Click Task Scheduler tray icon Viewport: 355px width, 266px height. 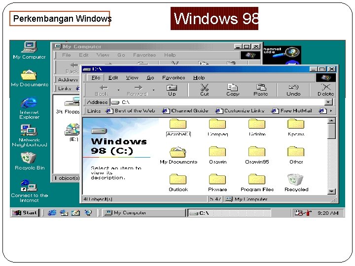pos(298,213)
